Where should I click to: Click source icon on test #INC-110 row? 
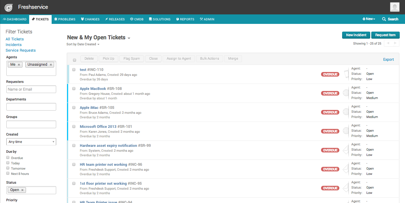(x=346, y=74)
